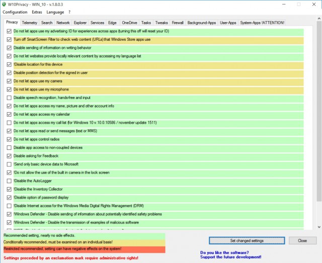Viewport: 322px width, 263px height.
Task: Toggle locally relevant content language list checkbox
Action: point(9,56)
